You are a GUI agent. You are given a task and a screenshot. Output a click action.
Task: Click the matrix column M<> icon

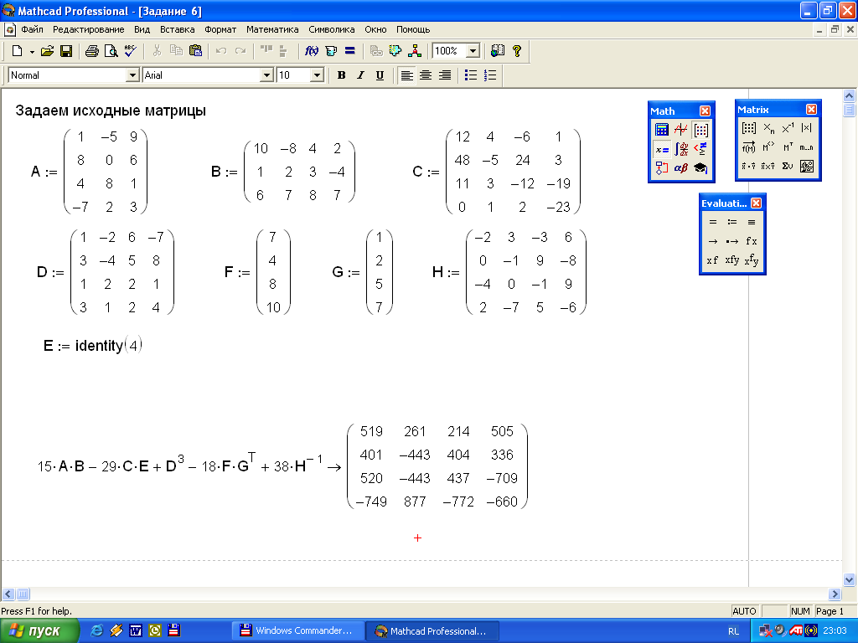[768, 147]
